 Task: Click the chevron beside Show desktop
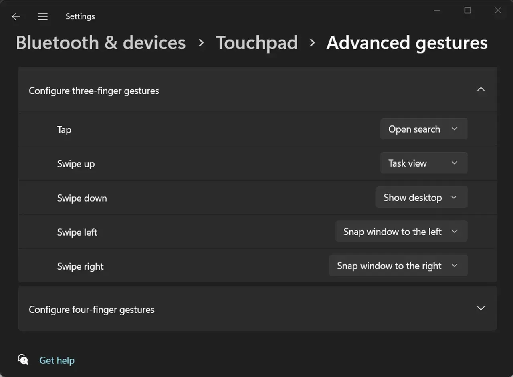pos(454,197)
